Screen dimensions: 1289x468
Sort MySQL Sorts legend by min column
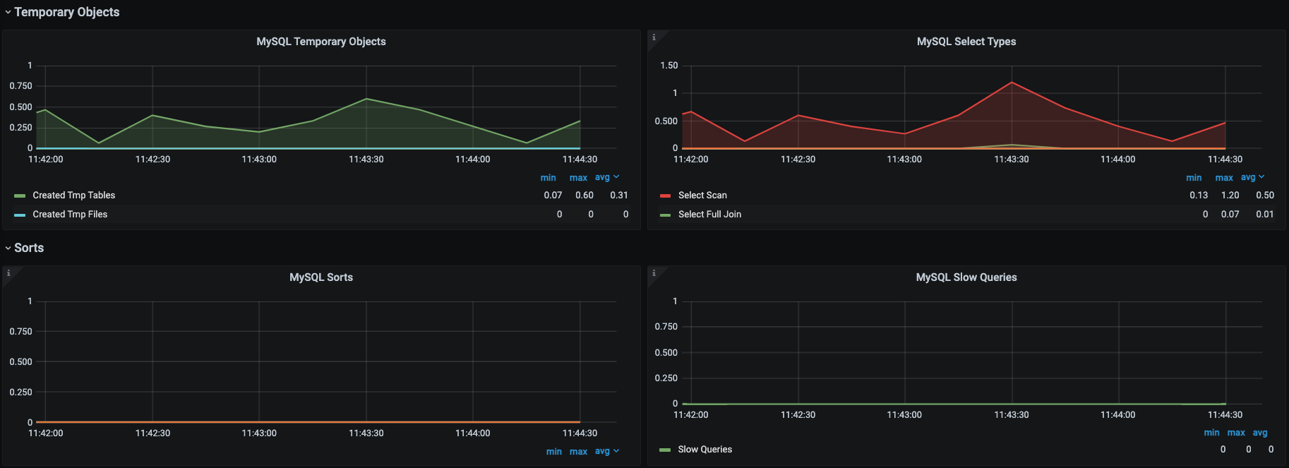click(x=554, y=452)
